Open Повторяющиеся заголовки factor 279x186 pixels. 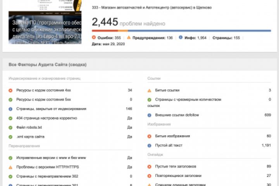[178, 176]
